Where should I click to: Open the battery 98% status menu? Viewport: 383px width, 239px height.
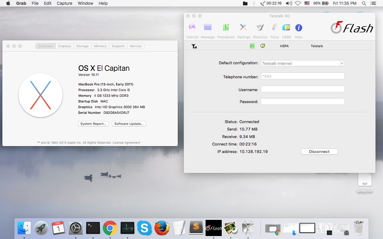(x=321, y=3)
